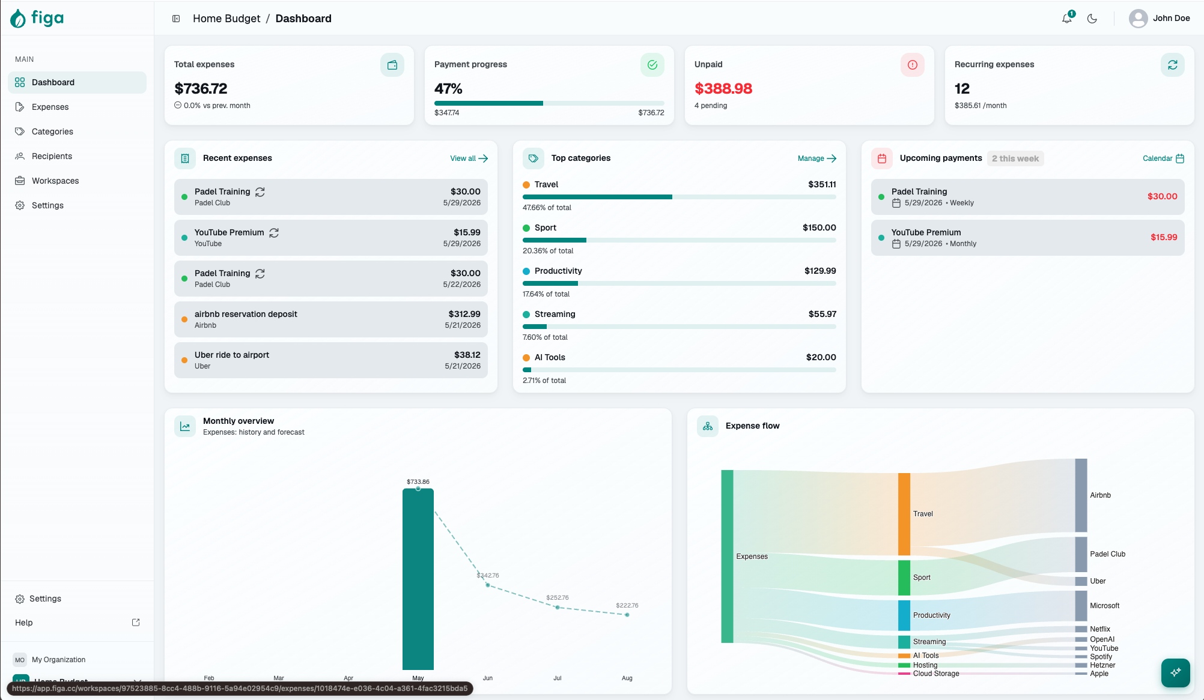The image size is (1204, 700).
Task: Click the May bar in Monthly overview
Action: 418,579
